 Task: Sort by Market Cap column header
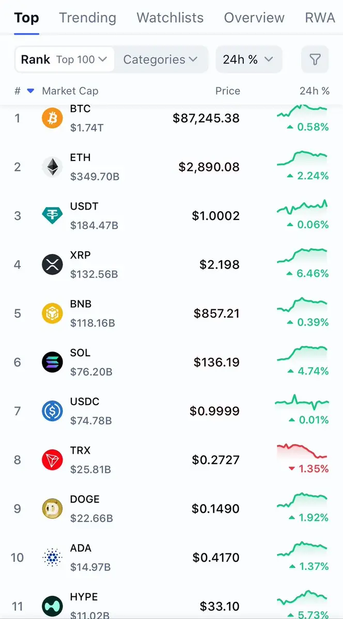coord(70,91)
